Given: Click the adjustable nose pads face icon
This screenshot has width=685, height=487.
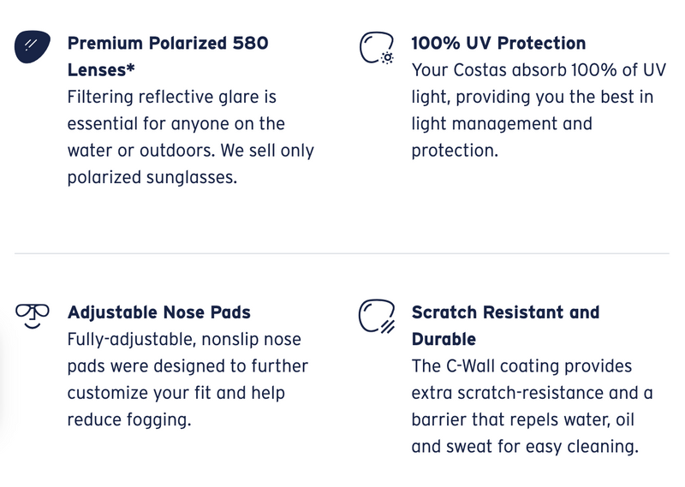Looking at the screenshot, I should pos(33,316).
